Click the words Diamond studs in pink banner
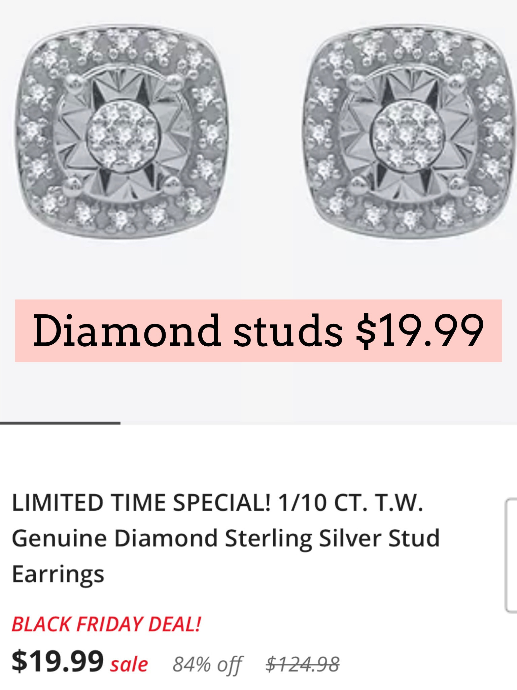This screenshot has width=517, height=690. coord(187,331)
